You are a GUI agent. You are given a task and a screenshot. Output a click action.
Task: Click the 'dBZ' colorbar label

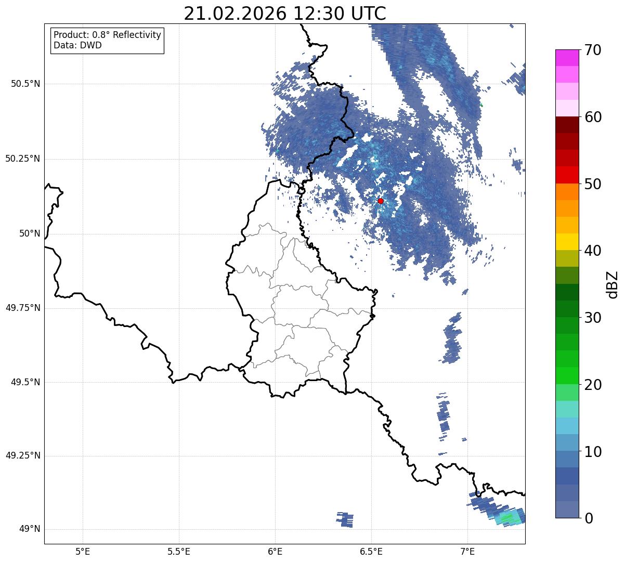(x=612, y=284)
